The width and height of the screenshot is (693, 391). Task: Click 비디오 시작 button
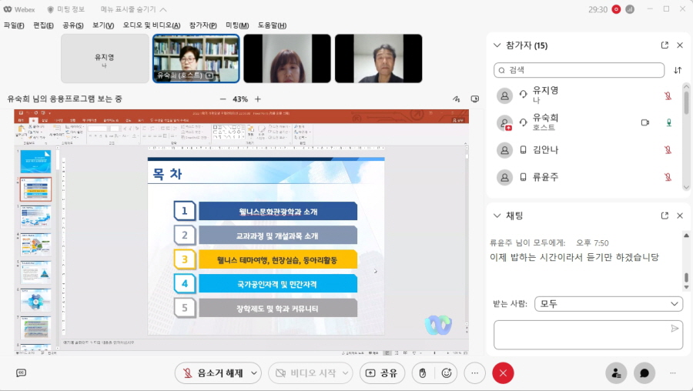(304, 373)
